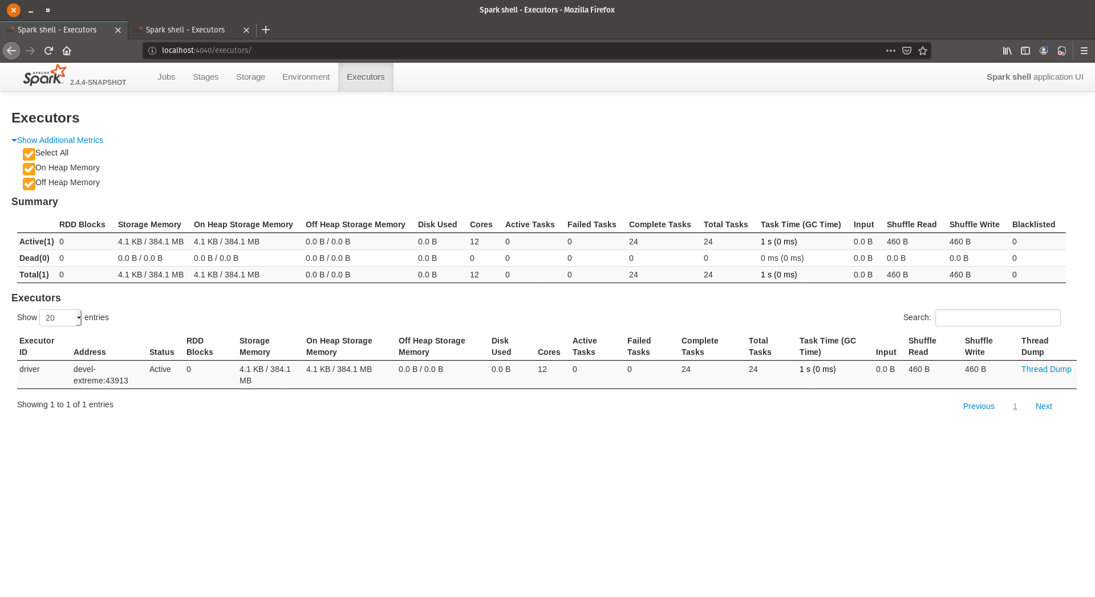Focus the Search input field
The width and height of the screenshot is (1095, 597).
[x=998, y=318]
